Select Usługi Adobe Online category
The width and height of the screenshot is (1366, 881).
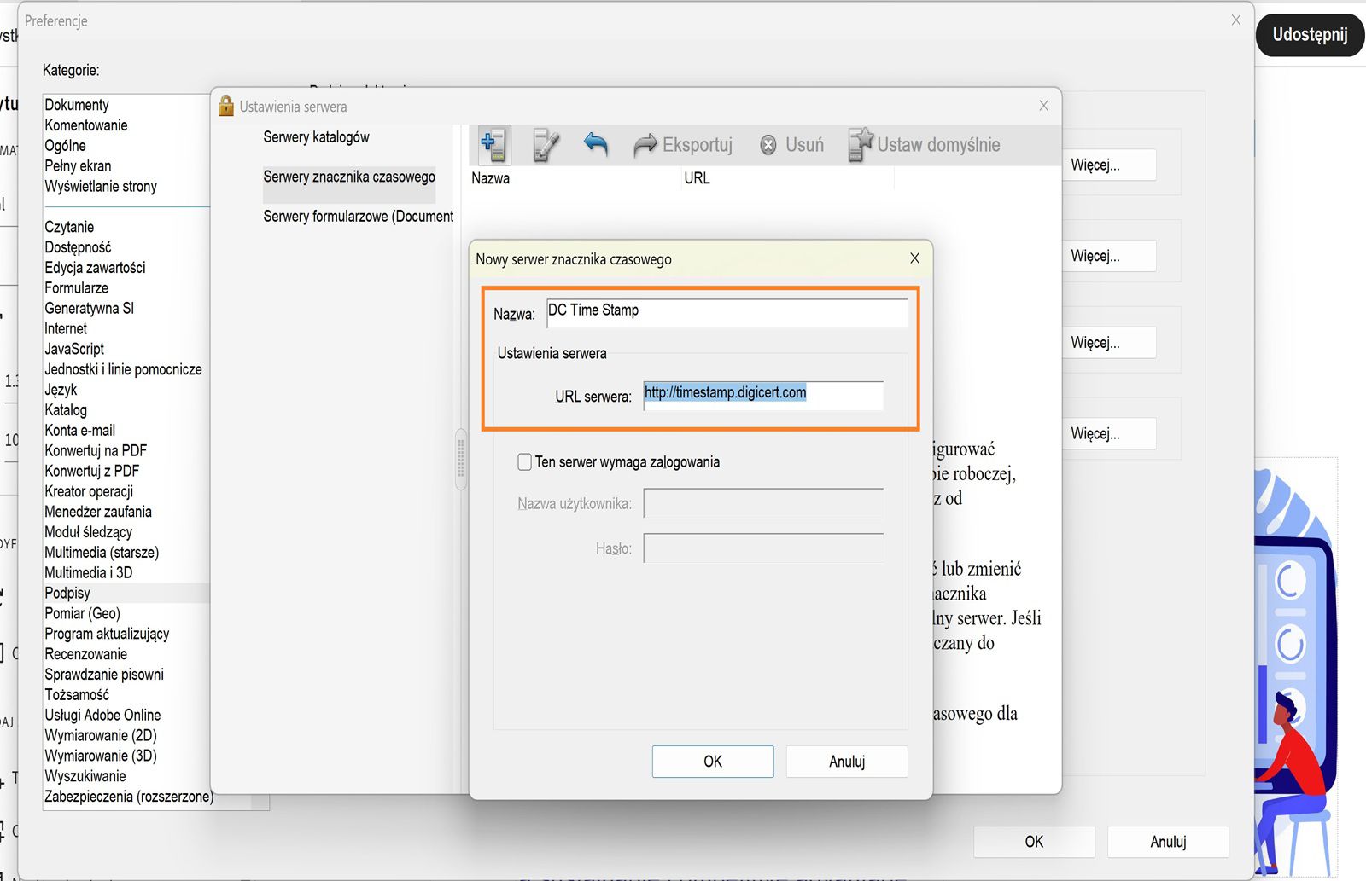click(102, 716)
